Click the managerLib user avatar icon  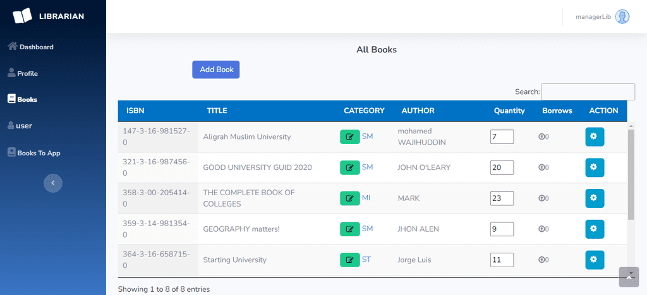622,17
